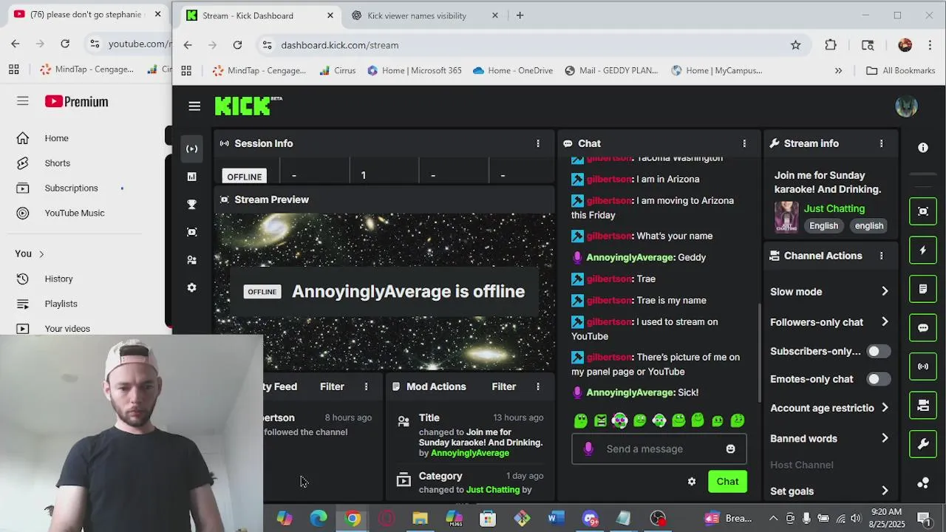Toggle the Channel Actions widget icon on right rail
Image resolution: width=946 pixels, height=532 pixels.
point(923,405)
